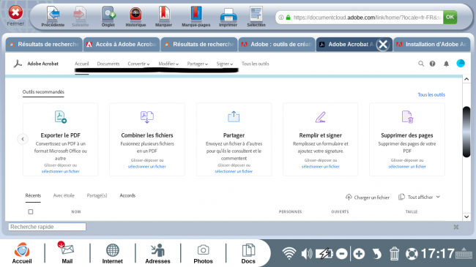476x267 pixels.
Task: Click the trash bin icon
Action: [x=394, y=254]
